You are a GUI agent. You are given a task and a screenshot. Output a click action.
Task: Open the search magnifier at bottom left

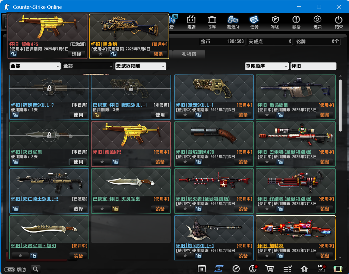tap(36, 269)
